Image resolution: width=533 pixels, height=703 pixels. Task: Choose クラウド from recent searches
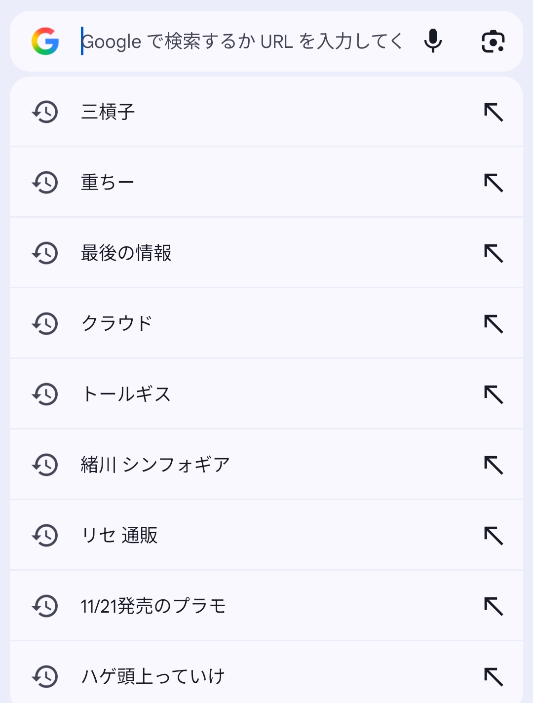(117, 324)
